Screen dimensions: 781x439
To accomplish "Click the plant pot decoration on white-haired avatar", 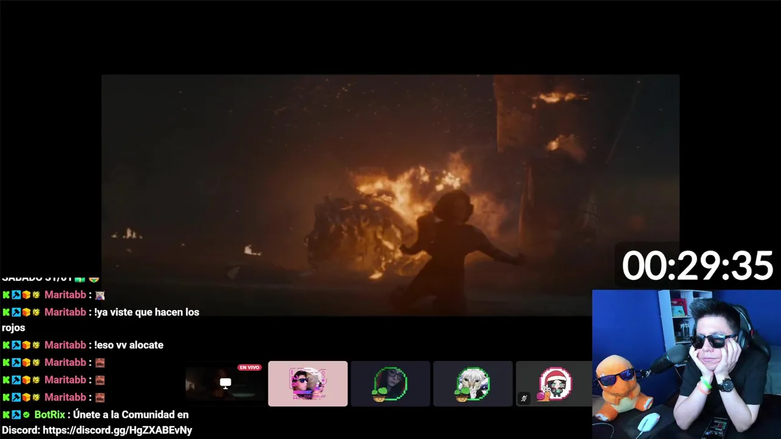I will pyautogui.click(x=462, y=396).
